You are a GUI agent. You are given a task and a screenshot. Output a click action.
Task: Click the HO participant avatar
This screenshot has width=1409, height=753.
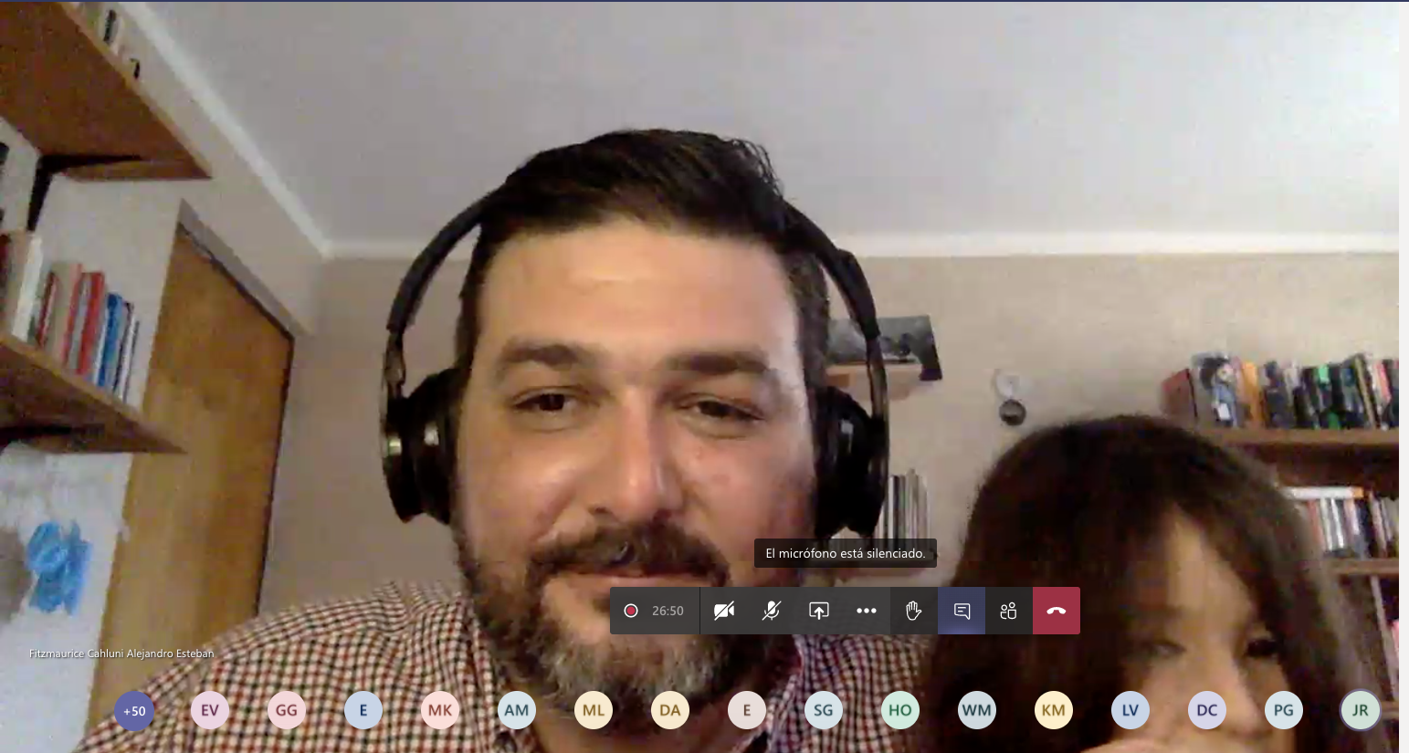coord(900,710)
